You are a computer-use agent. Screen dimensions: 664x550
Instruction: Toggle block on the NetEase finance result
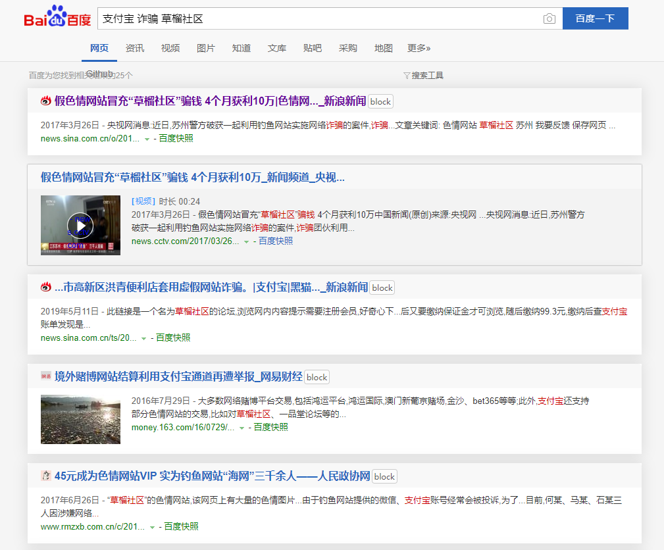(317, 376)
